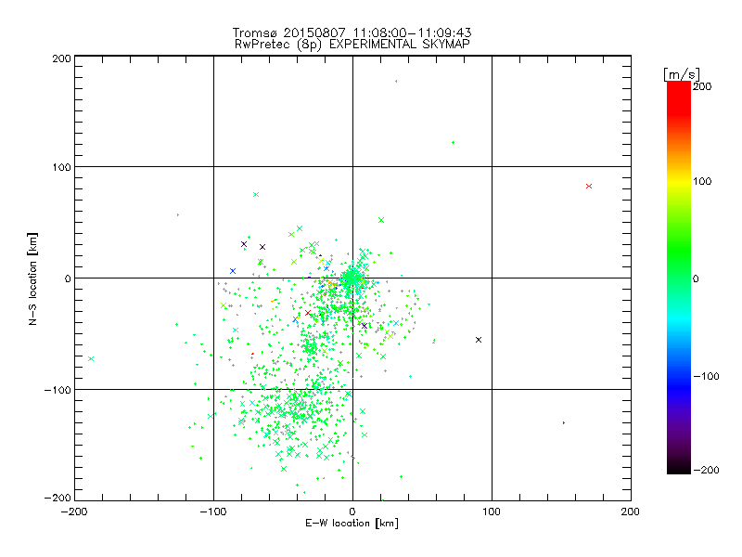This screenshot has width=742, height=557.
Task: Click the y-axis '100' tick label
Action: [61, 167]
